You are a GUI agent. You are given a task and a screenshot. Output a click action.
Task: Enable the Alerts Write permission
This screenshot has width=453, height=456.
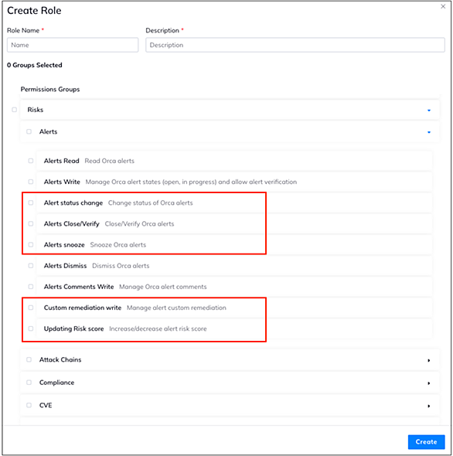(31, 182)
